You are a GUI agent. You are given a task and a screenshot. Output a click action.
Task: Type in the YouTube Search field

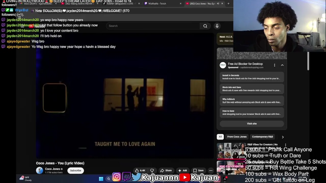153,26
